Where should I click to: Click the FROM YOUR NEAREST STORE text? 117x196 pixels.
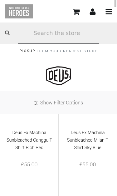[x=67, y=51]
